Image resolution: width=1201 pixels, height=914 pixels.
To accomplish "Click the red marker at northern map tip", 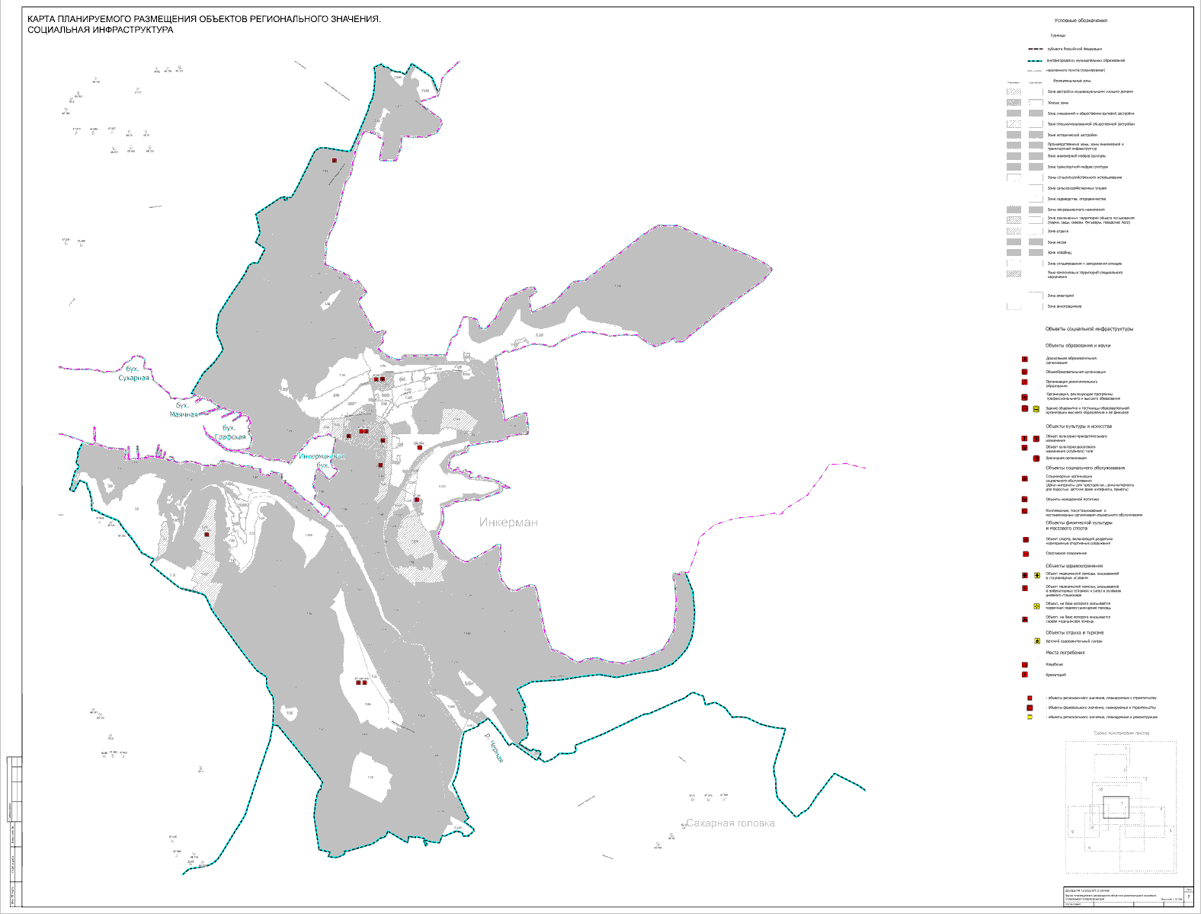I will pos(334,161).
